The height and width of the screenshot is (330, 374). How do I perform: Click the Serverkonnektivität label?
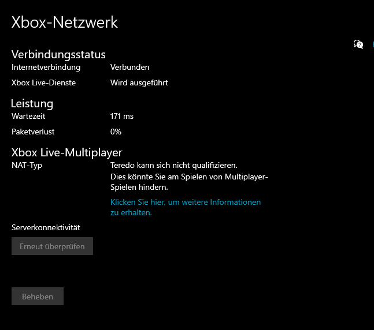[46, 227]
